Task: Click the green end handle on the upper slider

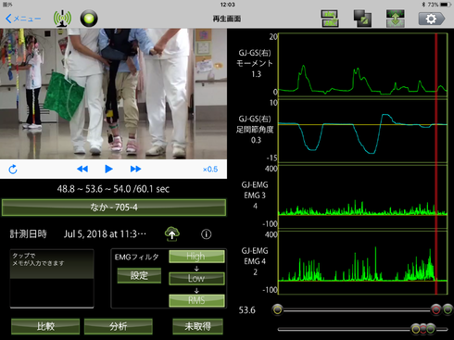Action: 448,309
